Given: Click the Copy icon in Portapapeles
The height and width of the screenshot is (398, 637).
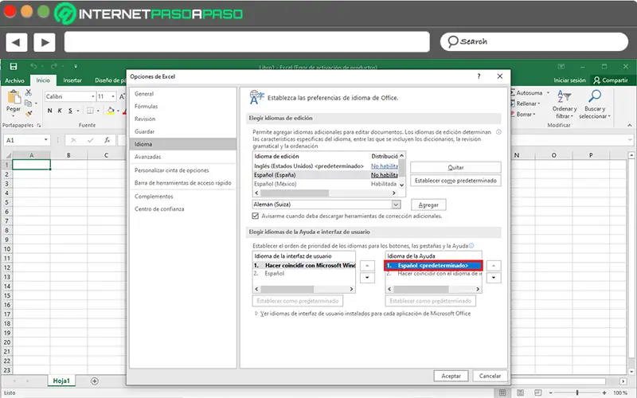Looking at the screenshot, I should point(28,103).
